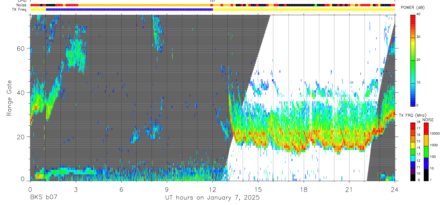Click the black NOISE swatch between 1 and 10
Viewport: 444px width, 205px height.
(426, 174)
